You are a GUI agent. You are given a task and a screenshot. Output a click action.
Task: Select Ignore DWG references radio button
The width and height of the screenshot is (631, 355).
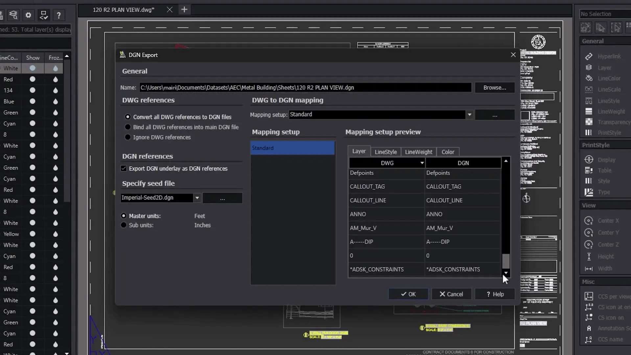(x=128, y=137)
